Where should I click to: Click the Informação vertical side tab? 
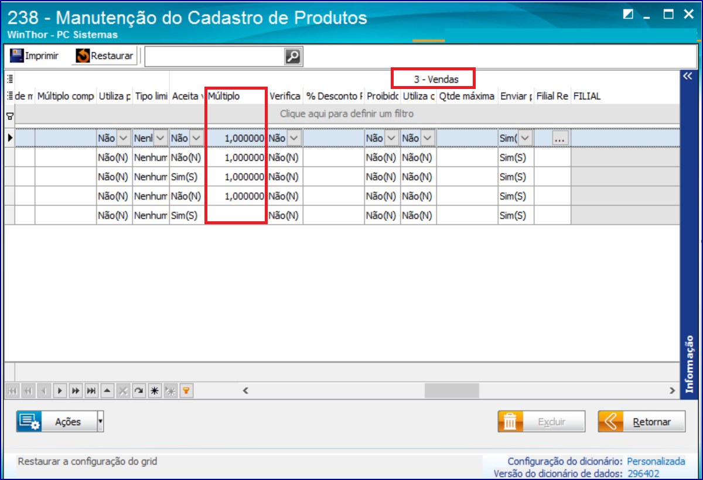[x=690, y=363]
